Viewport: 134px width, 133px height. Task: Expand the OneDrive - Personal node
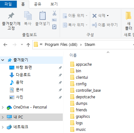tap(3, 108)
